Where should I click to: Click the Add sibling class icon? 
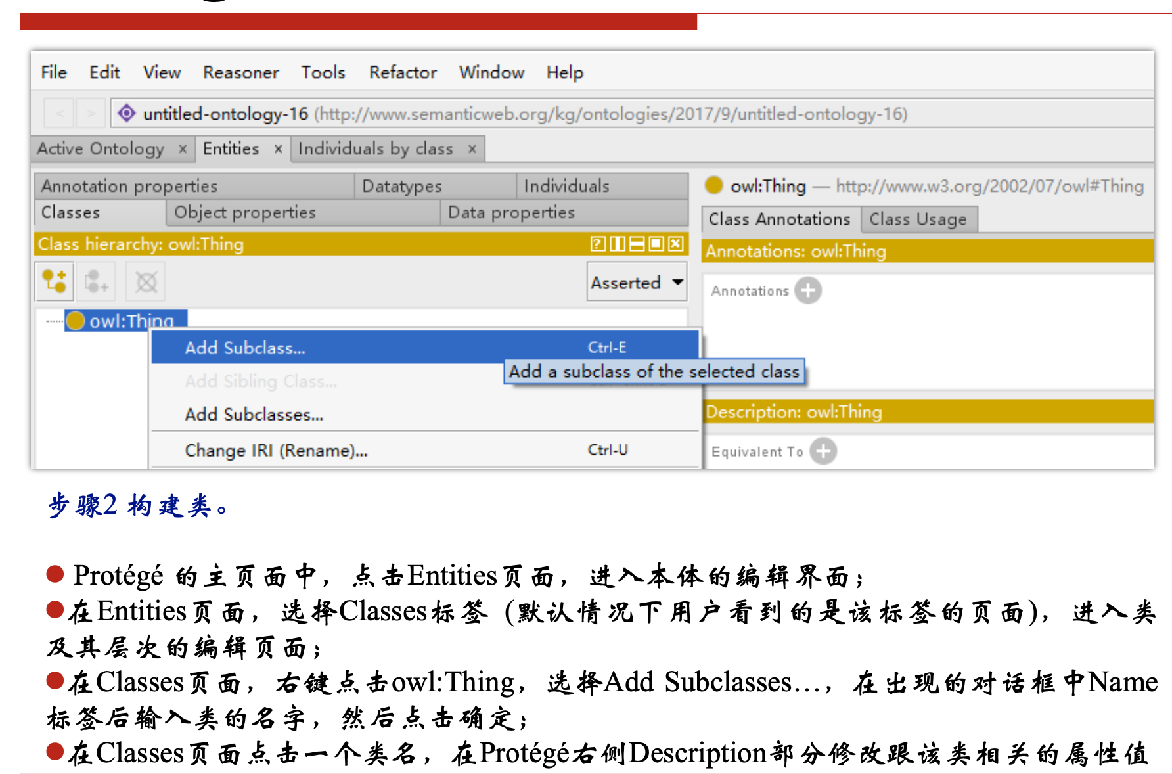pyautogui.click(x=96, y=281)
